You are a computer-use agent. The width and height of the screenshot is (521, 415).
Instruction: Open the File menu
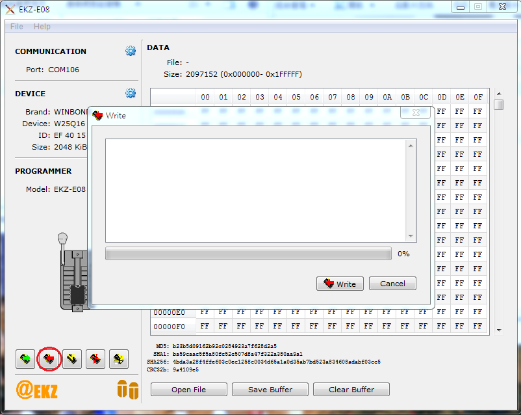[x=17, y=27]
